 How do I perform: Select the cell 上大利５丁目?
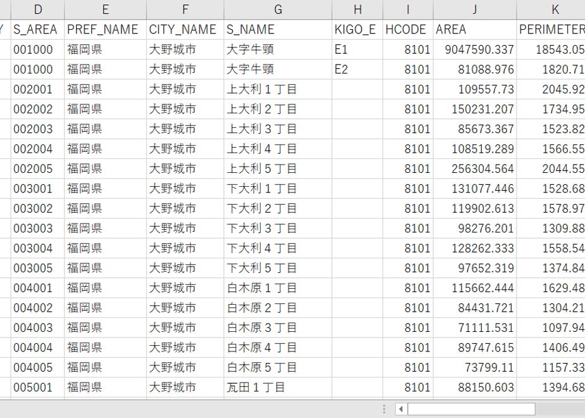pos(278,168)
